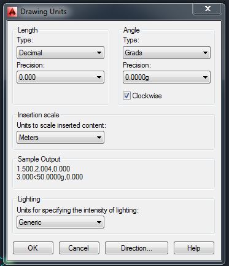
Task: Open the lighting units dropdown showing Generic
Action: point(60,222)
